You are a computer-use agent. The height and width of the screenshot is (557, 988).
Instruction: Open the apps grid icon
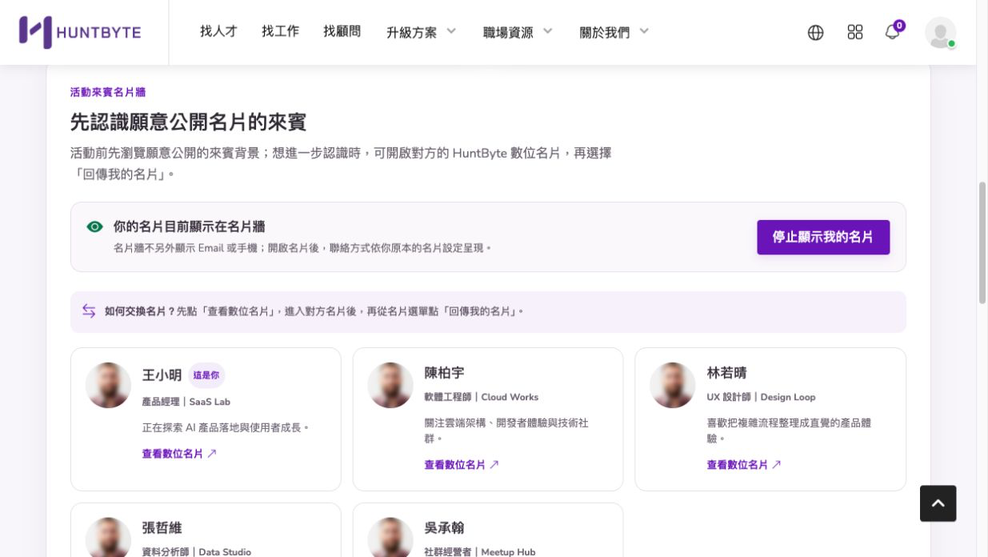click(x=855, y=32)
